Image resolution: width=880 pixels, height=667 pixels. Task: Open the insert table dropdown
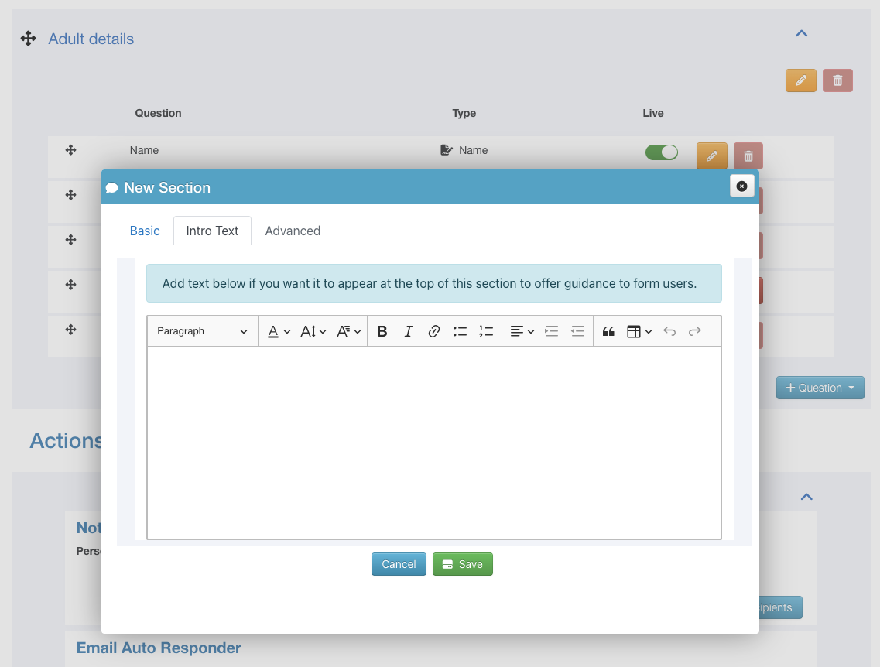click(x=639, y=331)
